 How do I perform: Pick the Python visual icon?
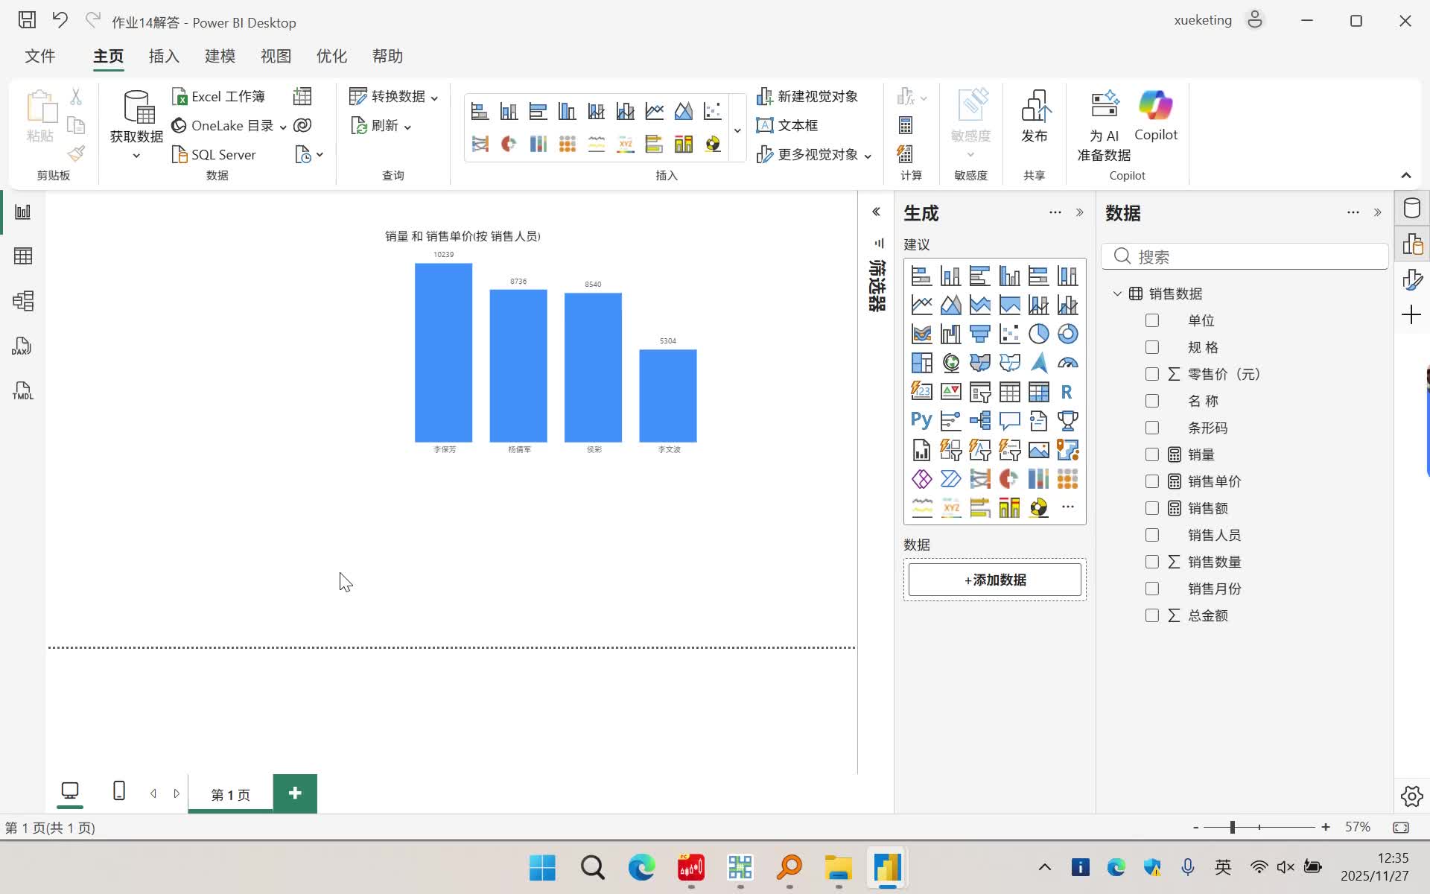pyautogui.click(x=921, y=420)
